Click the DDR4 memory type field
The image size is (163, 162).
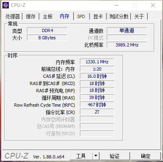(47, 30)
